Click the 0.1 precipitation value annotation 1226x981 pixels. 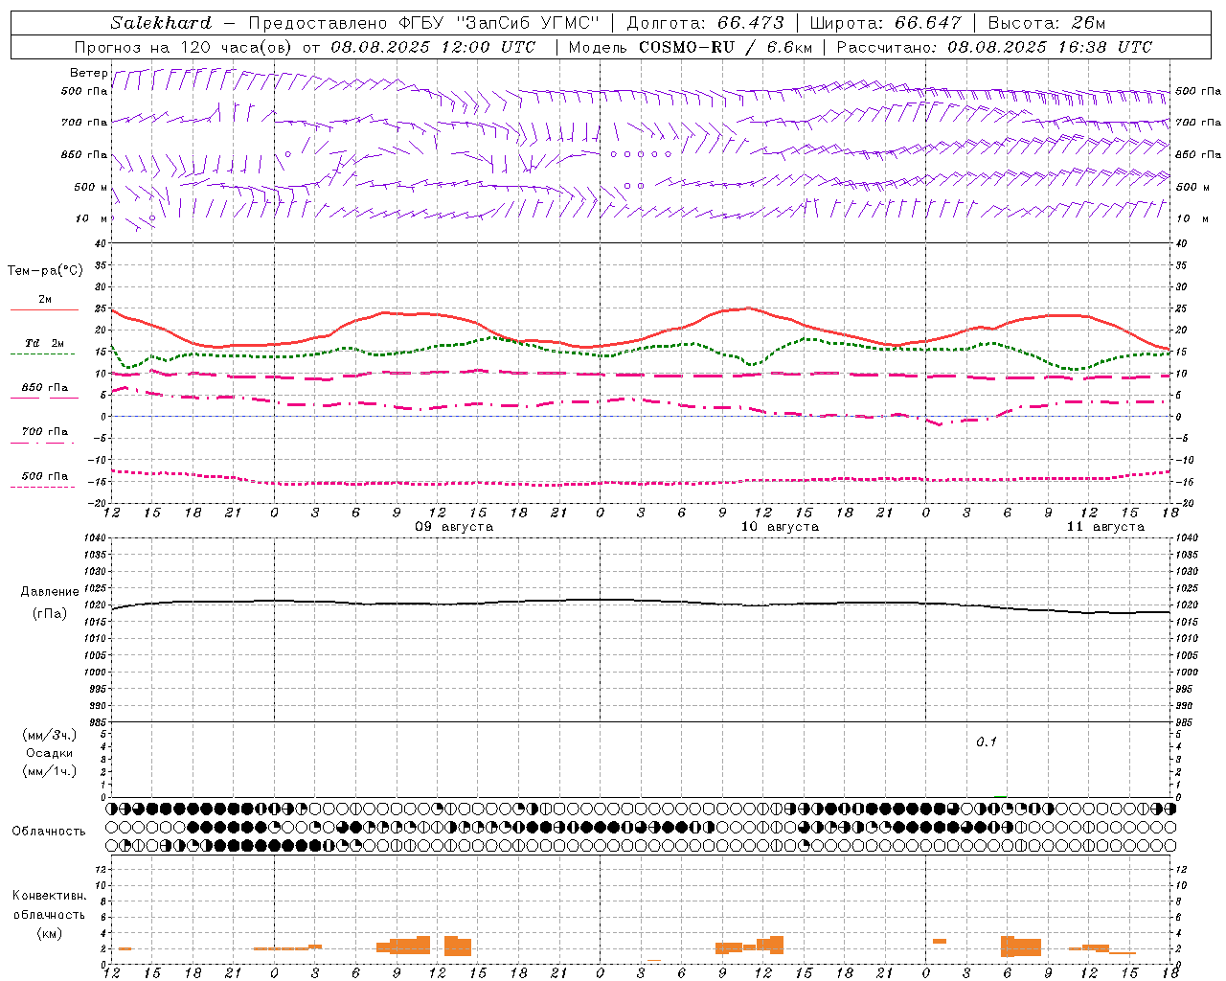(987, 742)
